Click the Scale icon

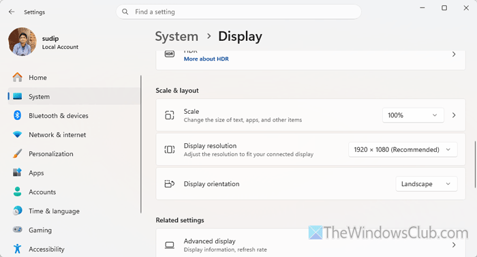[170, 115]
